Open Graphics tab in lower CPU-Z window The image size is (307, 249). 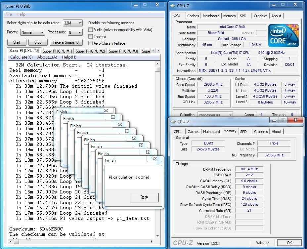point(261,132)
